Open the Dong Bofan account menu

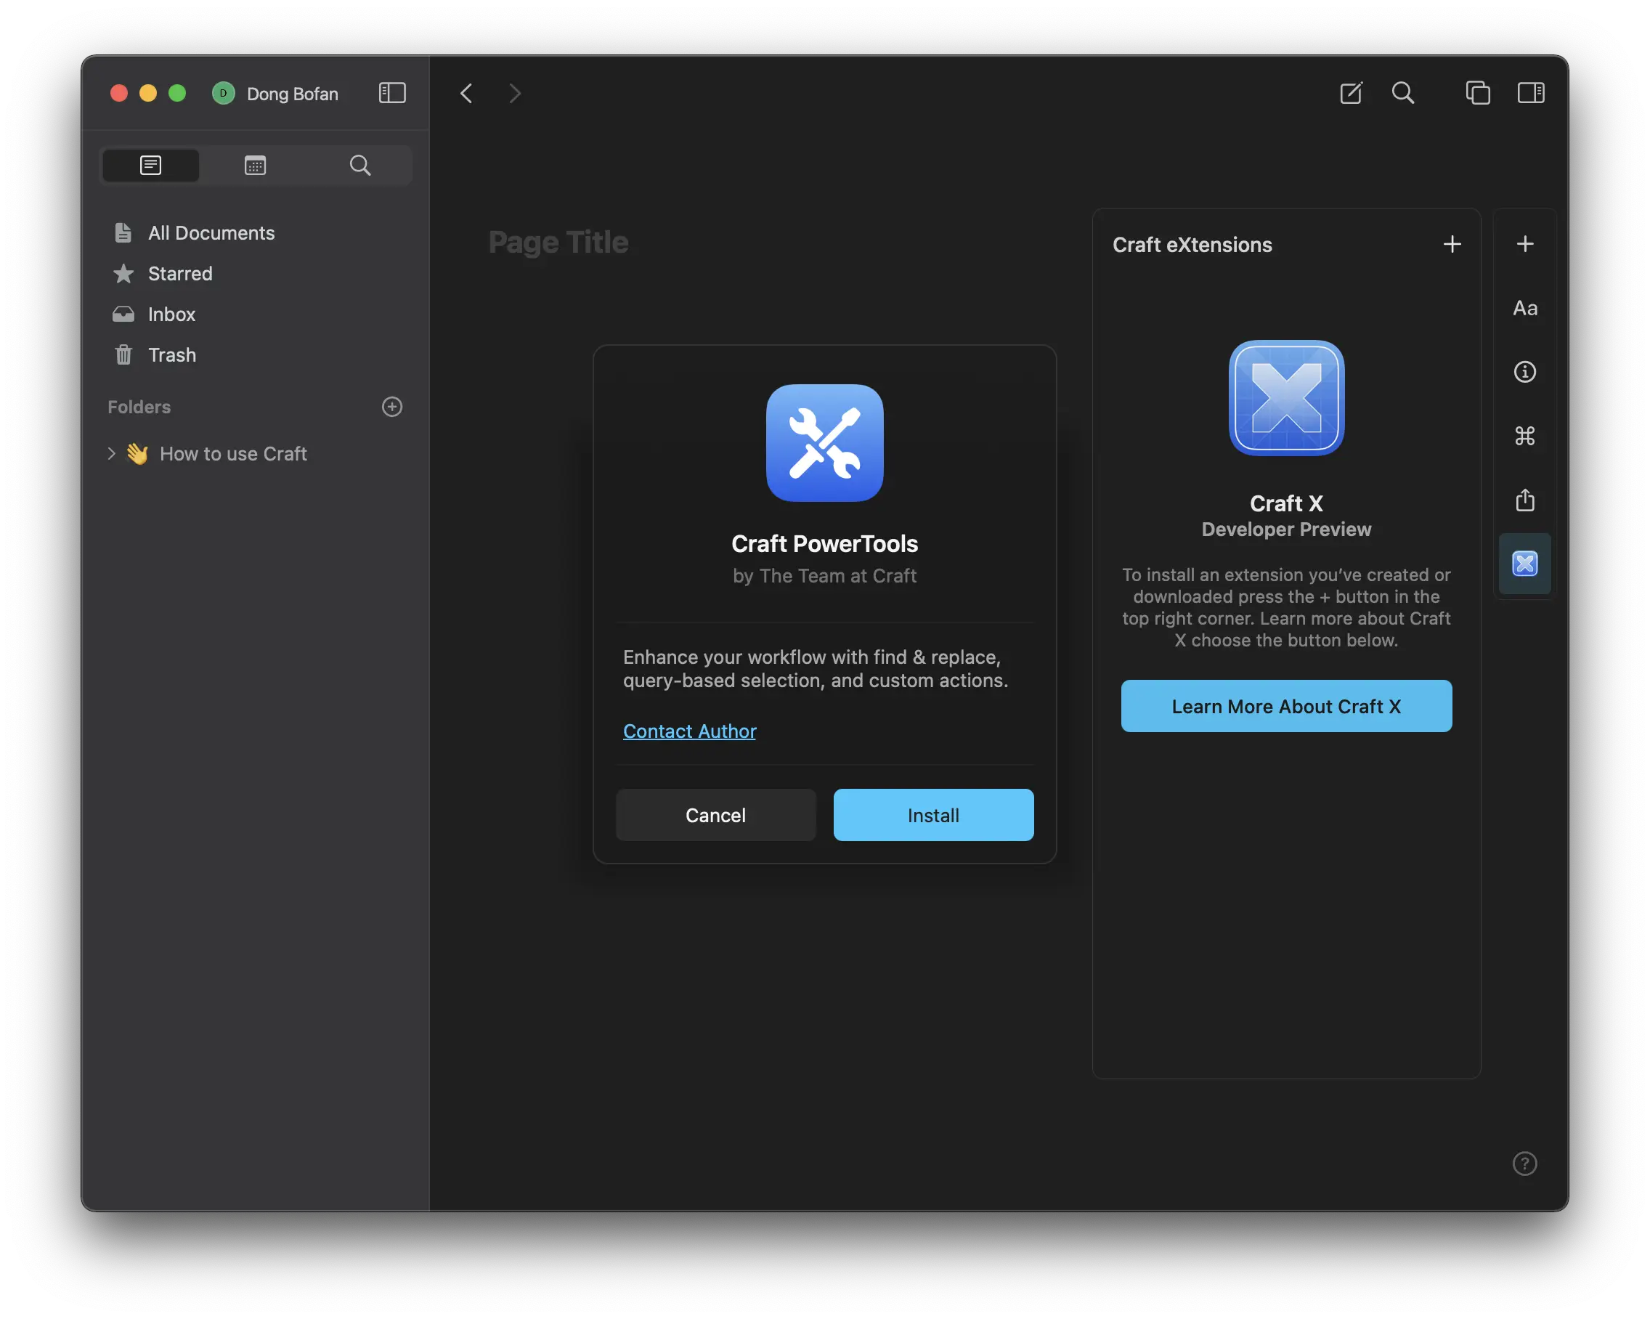click(x=275, y=94)
